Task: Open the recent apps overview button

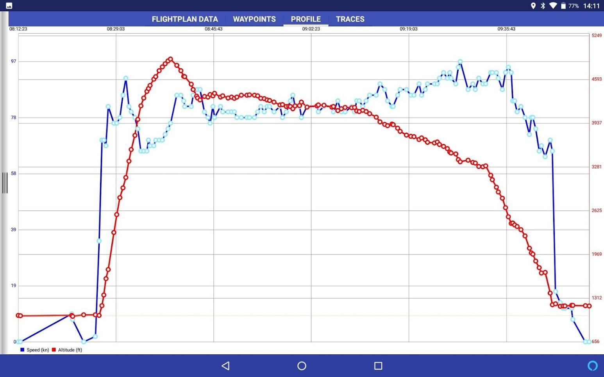Action: (378, 366)
